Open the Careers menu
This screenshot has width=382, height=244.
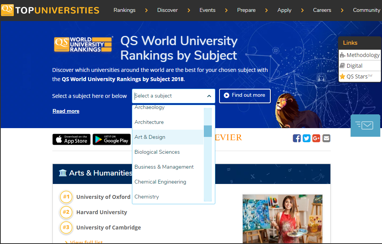pos(322,10)
